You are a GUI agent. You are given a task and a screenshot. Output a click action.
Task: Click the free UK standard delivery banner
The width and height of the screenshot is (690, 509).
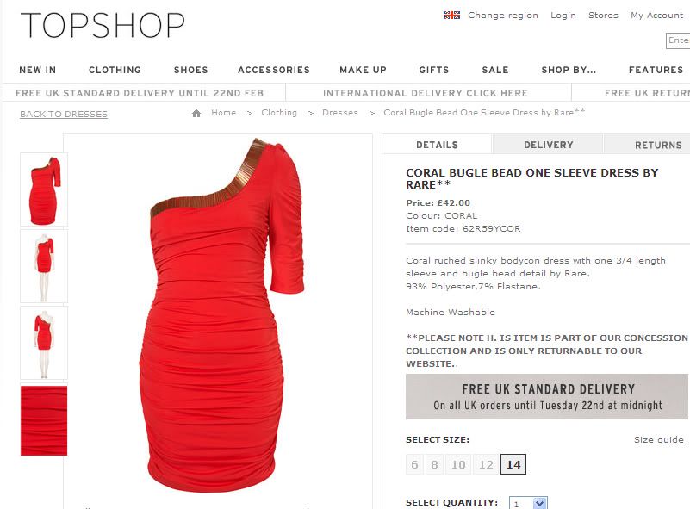546,396
